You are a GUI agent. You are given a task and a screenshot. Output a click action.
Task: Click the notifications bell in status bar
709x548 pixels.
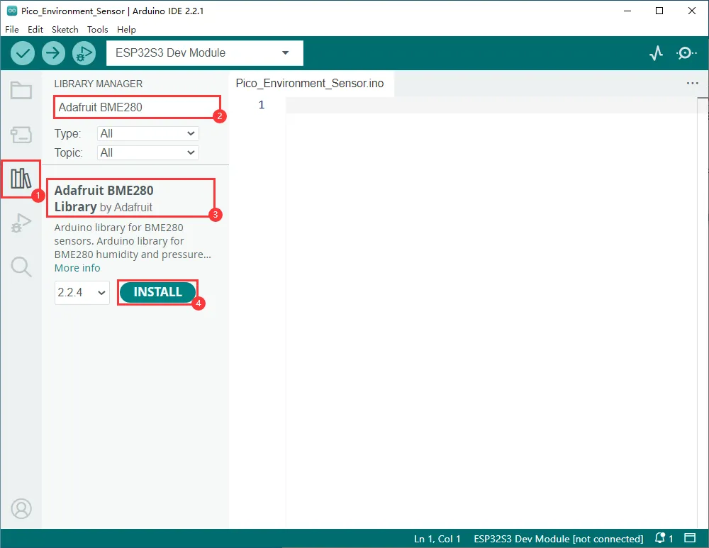click(660, 538)
